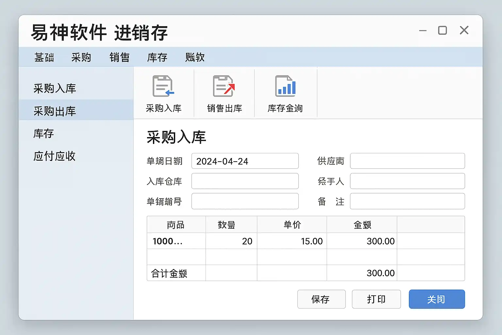Open the 销售 menu
Image resolution: width=502 pixels, height=335 pixels.
[119, 58]
